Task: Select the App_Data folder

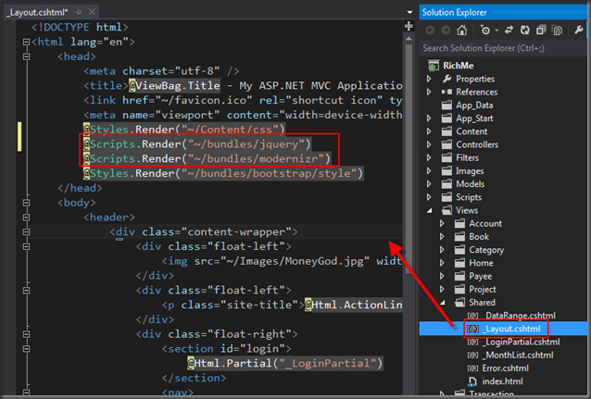Action: point(474,106)
